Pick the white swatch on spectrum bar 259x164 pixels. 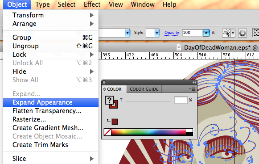[x=189, y=130]
